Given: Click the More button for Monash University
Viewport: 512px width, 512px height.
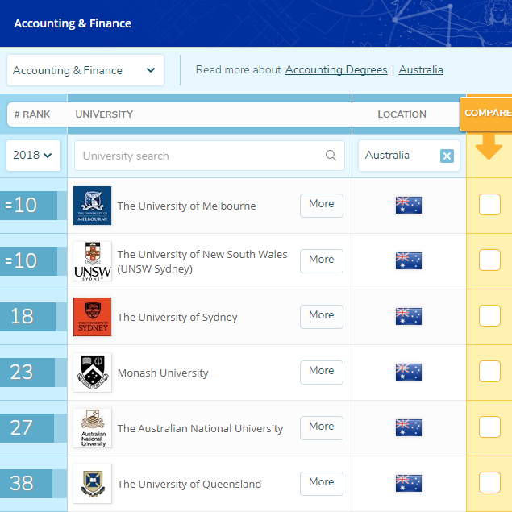Looking at the screenshot, I should point(322,373).
